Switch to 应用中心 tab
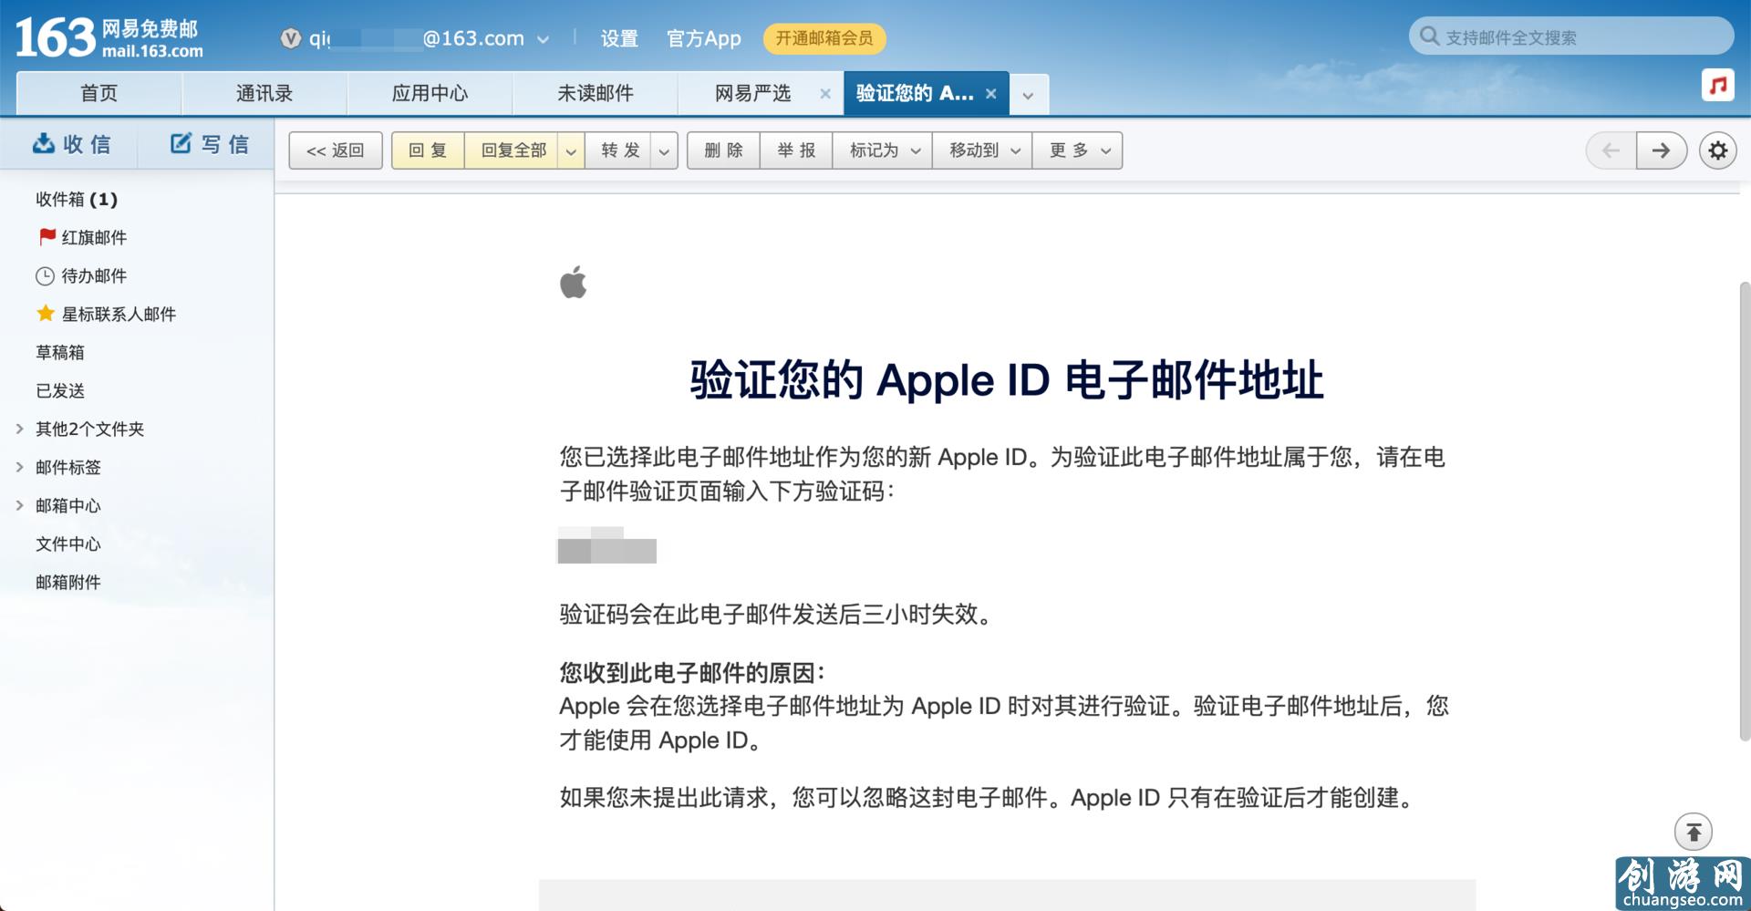This screenshot has height=911, width=1751. [x=430, y=93]
